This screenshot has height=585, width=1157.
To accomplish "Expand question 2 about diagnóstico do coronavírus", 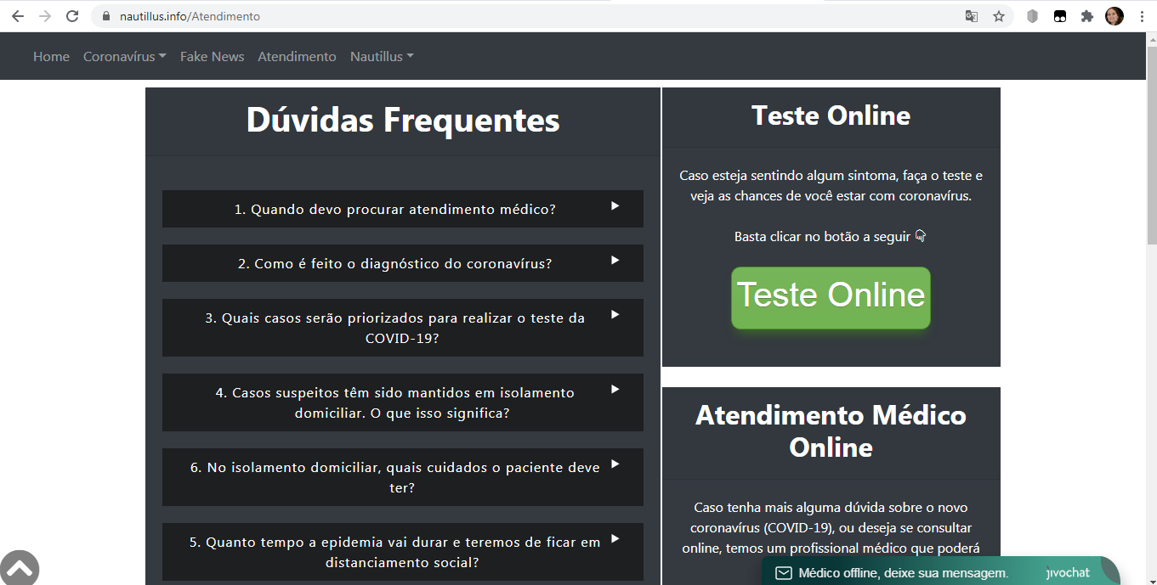I will [402, 263].
